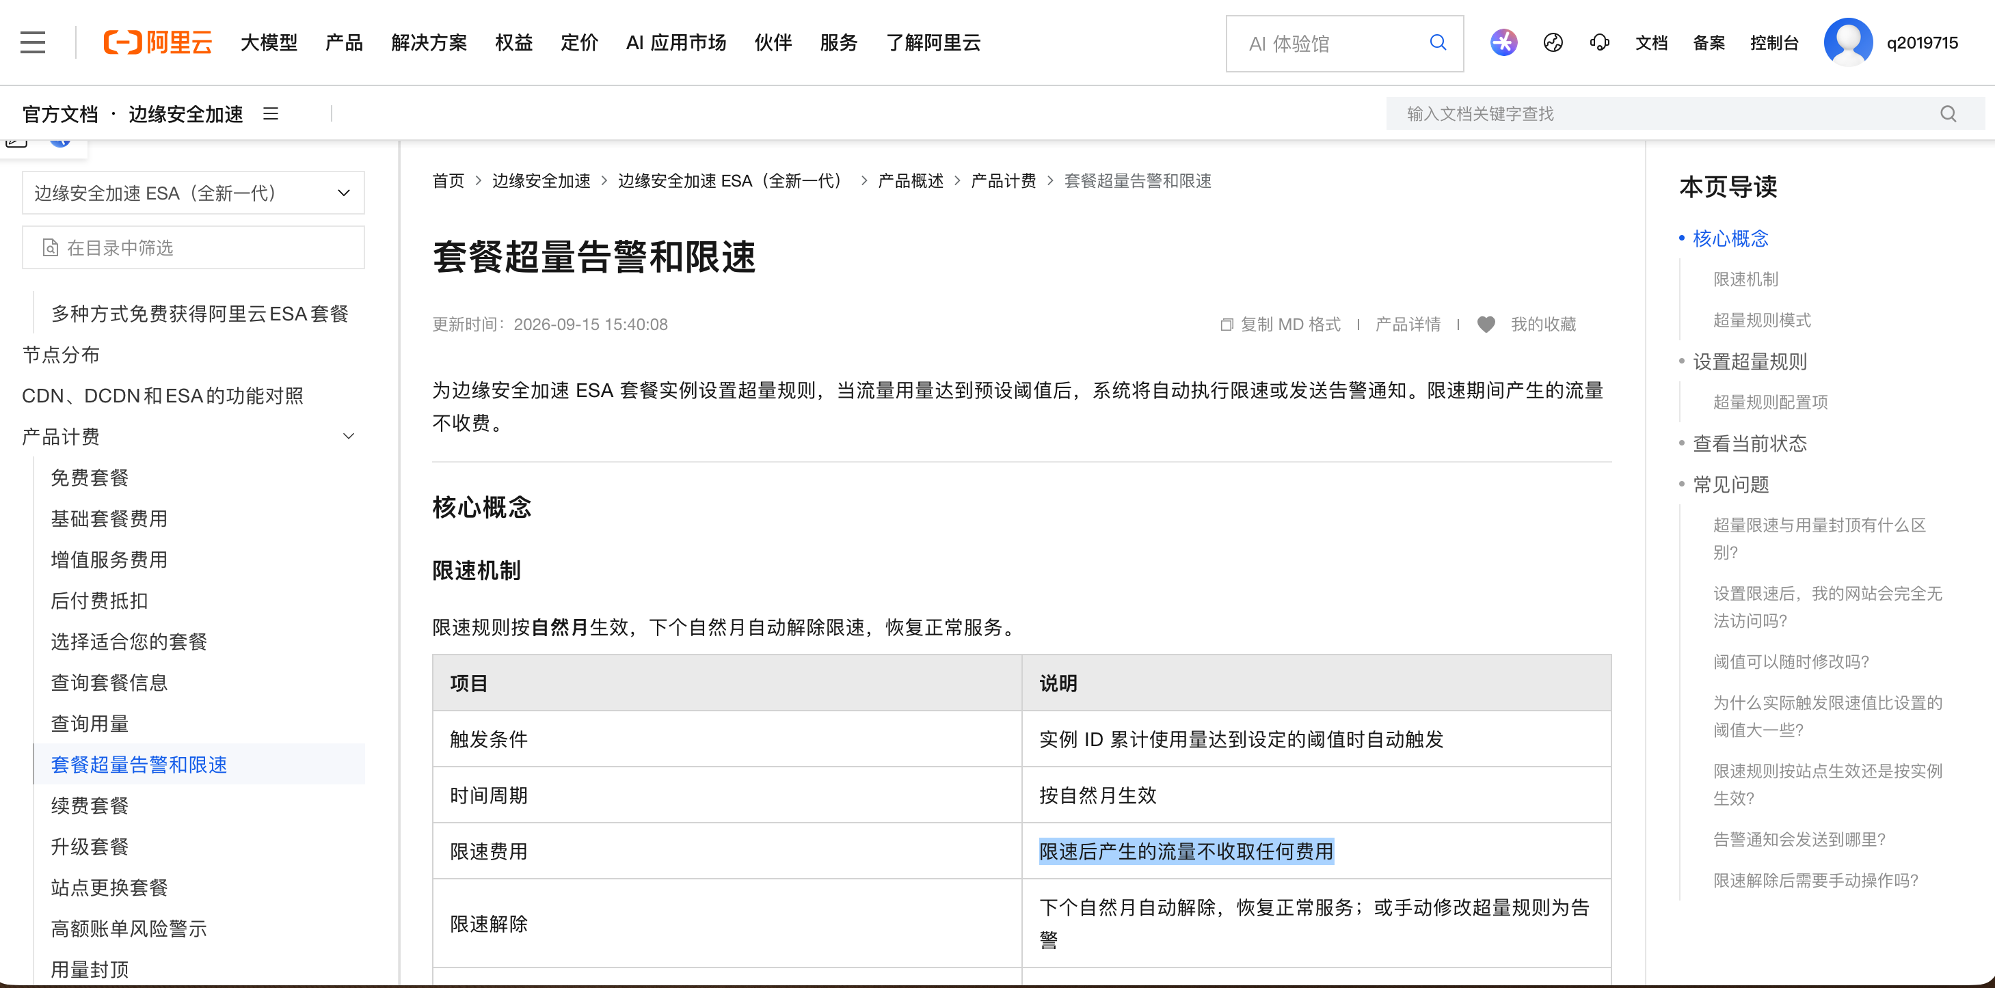The image size is (1995, 988).
Task: Focus the 在目录中筛选 filter field
Action: [x=193, y=247]
